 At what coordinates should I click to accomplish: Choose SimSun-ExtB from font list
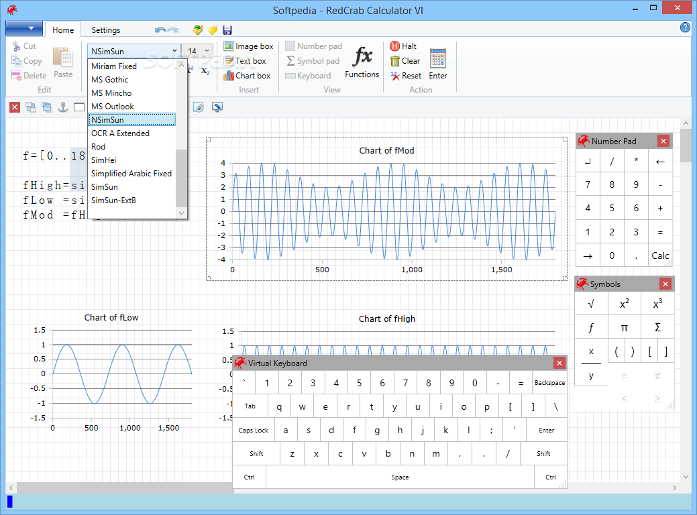coord(131,201)
